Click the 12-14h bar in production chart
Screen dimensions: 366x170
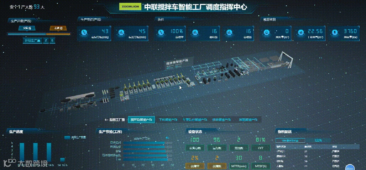point(49,152)
